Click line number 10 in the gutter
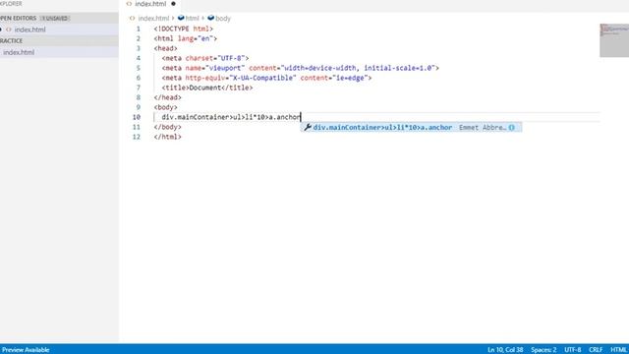 pyautogui.click(x=137, y=117)
